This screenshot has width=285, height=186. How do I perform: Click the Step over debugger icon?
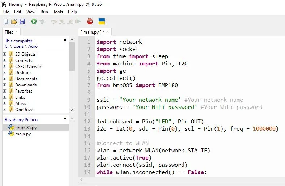pyautogui.click(x=54, y=22)
